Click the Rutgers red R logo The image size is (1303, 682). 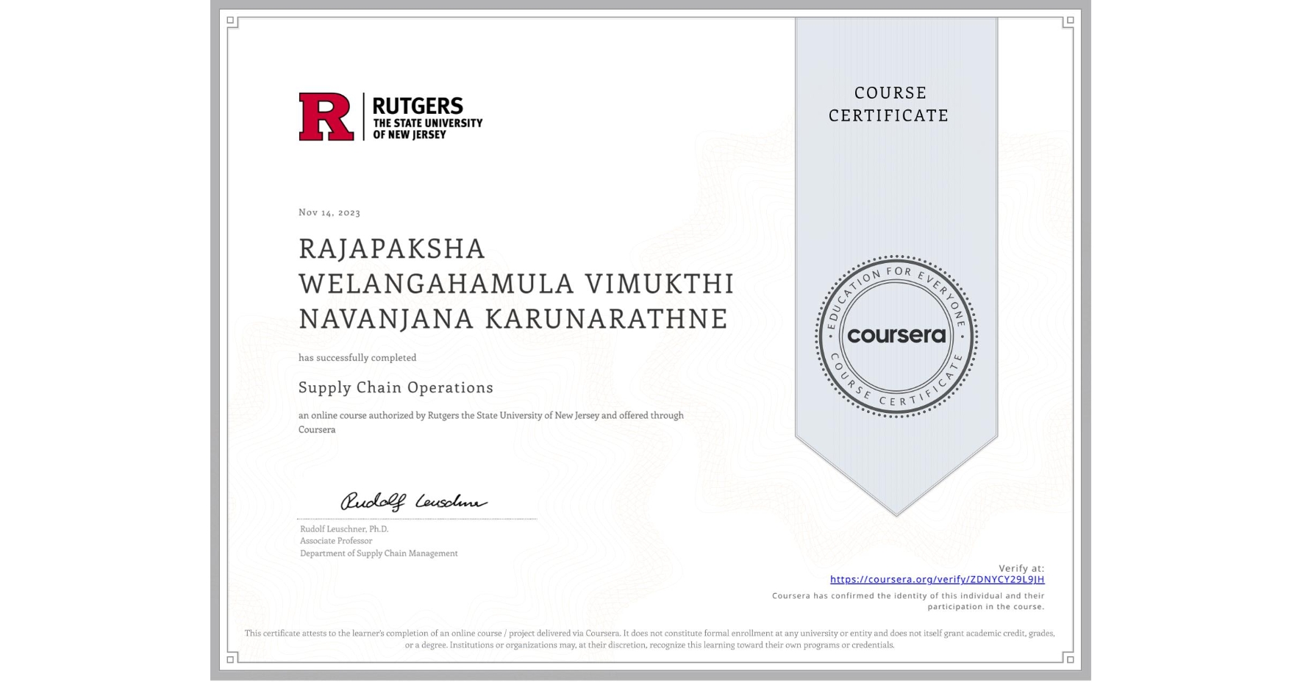326,117
